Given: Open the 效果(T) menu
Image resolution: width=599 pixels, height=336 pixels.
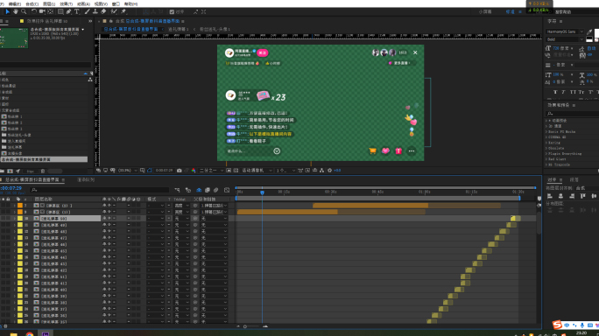Looking at the screenshot, I should (66, 3).
